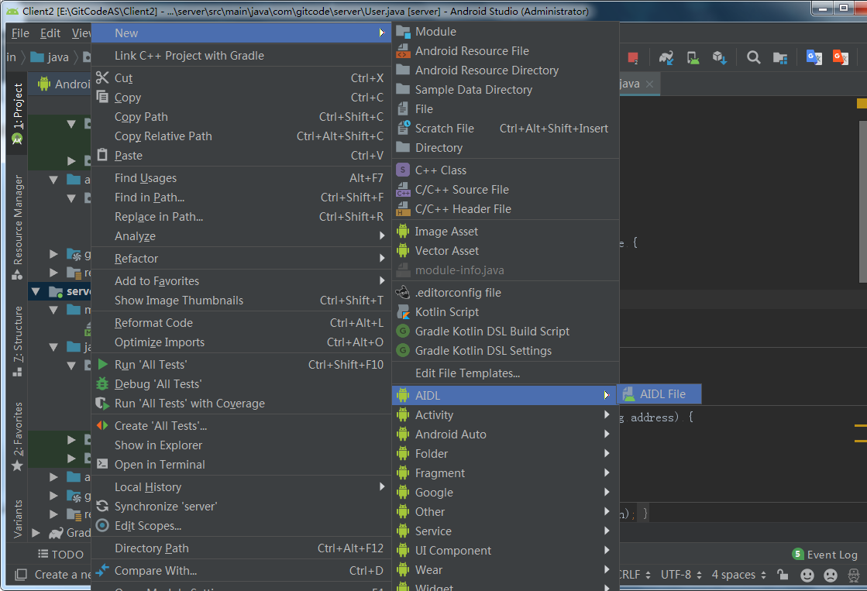The height and width of the screenshot is (591, 867).
Task: Click Show in Explorer entry
Action: coord(242,445)
